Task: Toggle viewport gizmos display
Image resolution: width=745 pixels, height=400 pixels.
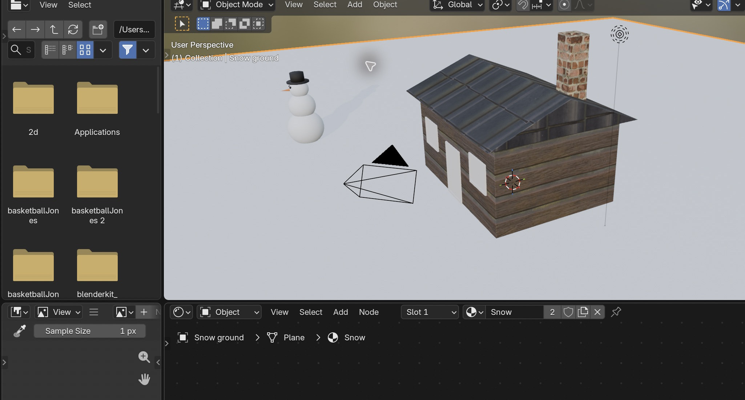Action: (x=724, y=5)
